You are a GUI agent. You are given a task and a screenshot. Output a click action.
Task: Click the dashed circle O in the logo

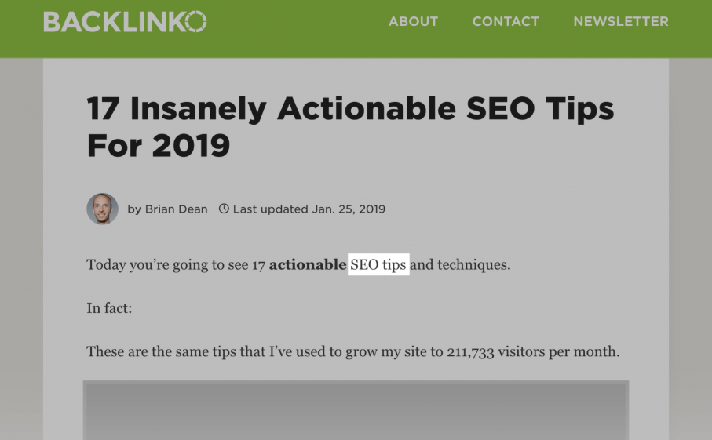coord(196,22)
